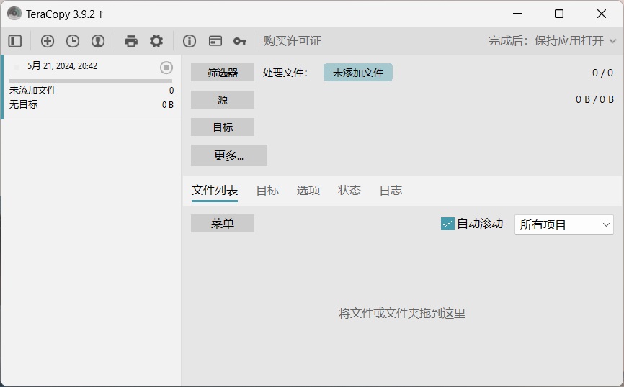Click the 筛选器 button
This screenshot has height=387, width=624.
pyautogui.click(x=223, y=73)
